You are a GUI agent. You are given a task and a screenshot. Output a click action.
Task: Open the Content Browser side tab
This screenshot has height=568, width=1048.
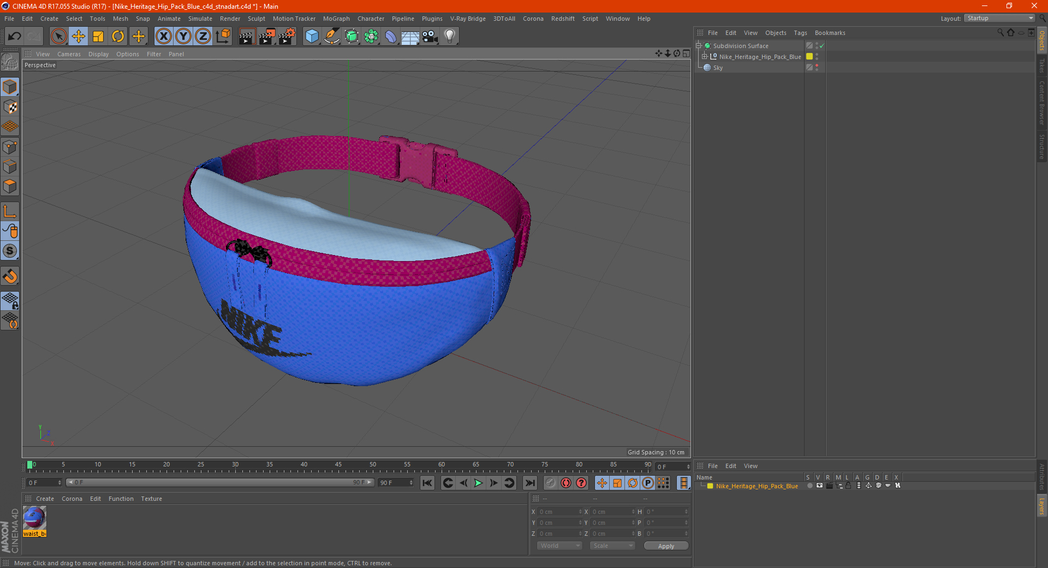(x=1041, y=103)
